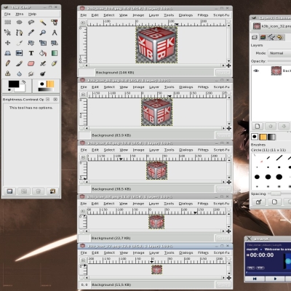Viewport: 291px width, 291px height.
Task: Select the Scale tool
Action: click(x=43, y=43)
